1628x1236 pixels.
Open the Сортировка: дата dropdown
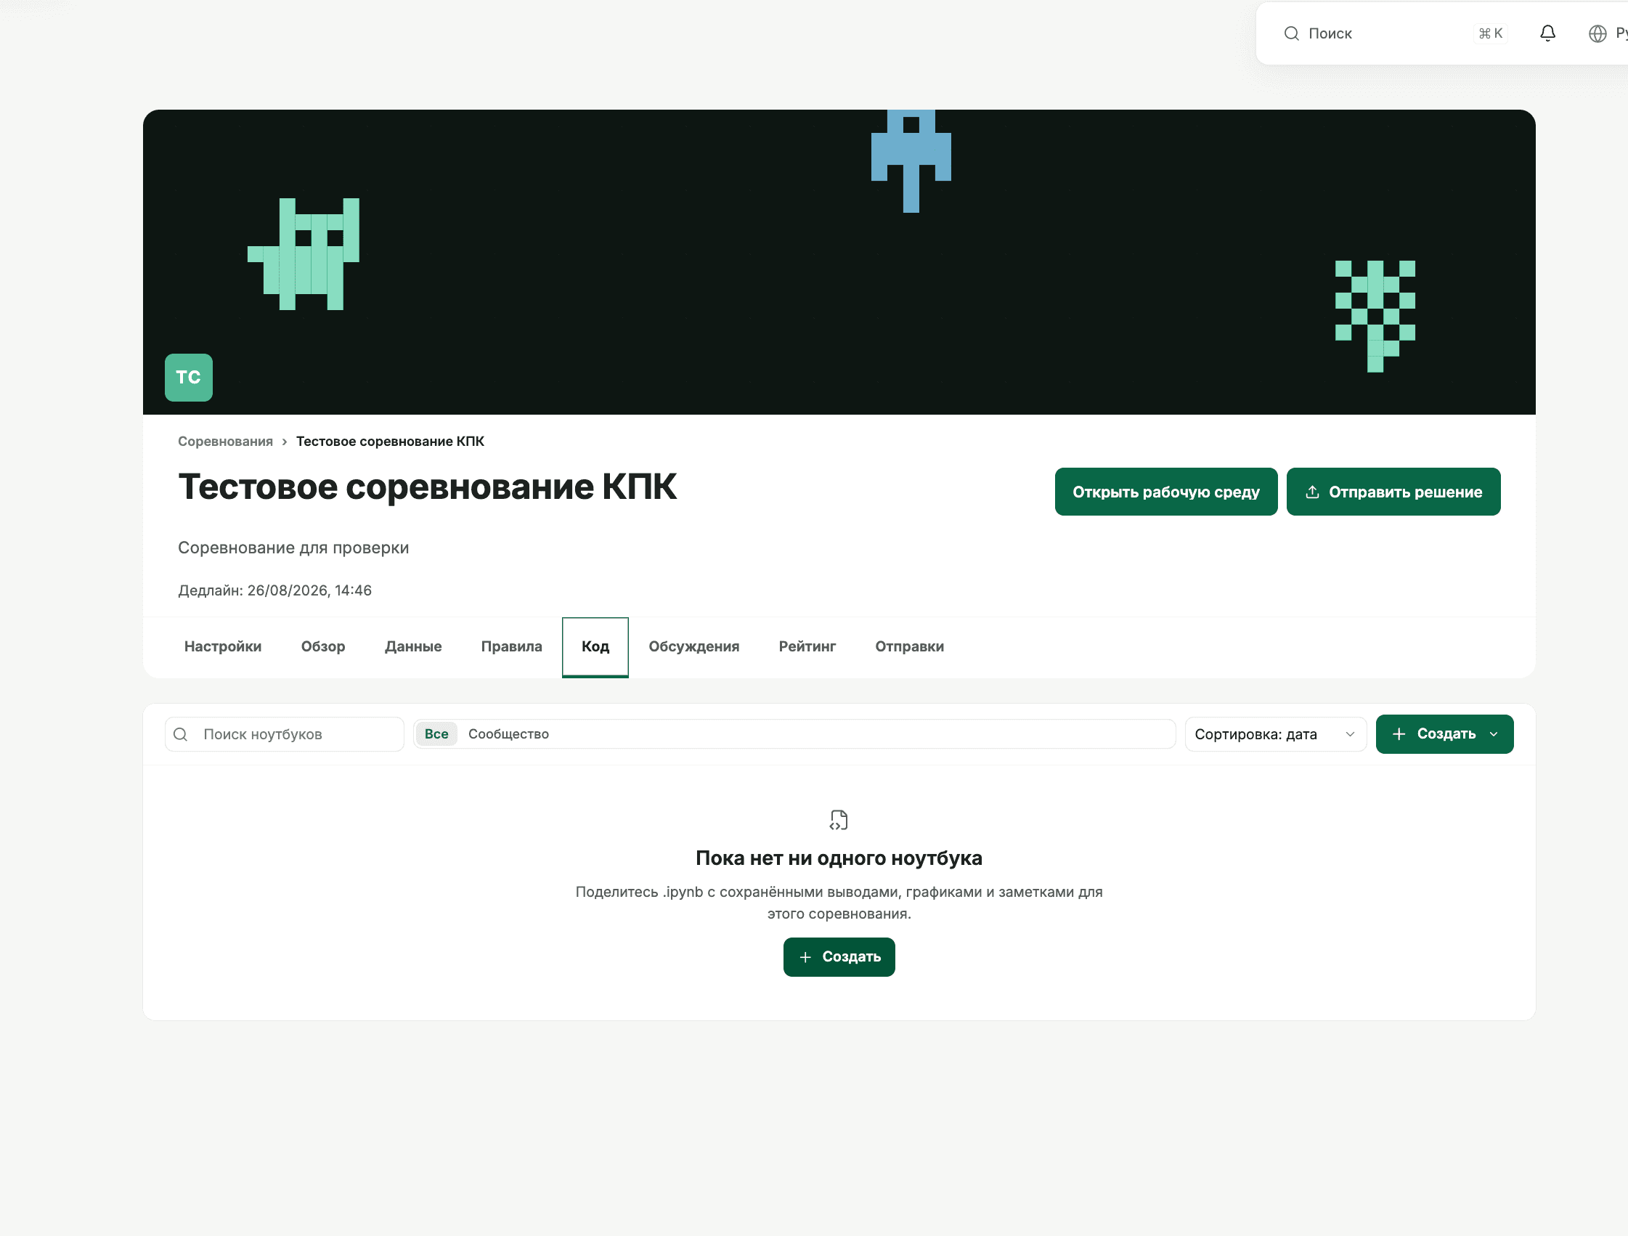1276,735
